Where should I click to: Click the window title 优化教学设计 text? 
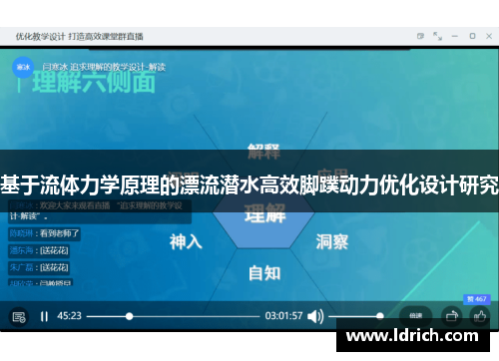coord(79,36)
